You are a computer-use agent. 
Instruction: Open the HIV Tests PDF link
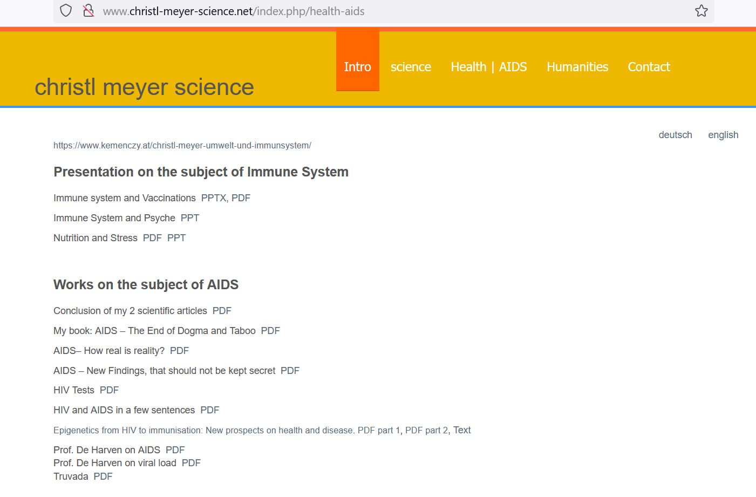click(x=109, y=390)
